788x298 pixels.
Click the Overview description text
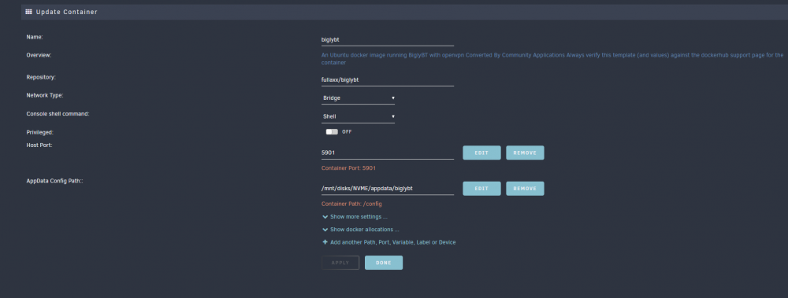(552, 59)
